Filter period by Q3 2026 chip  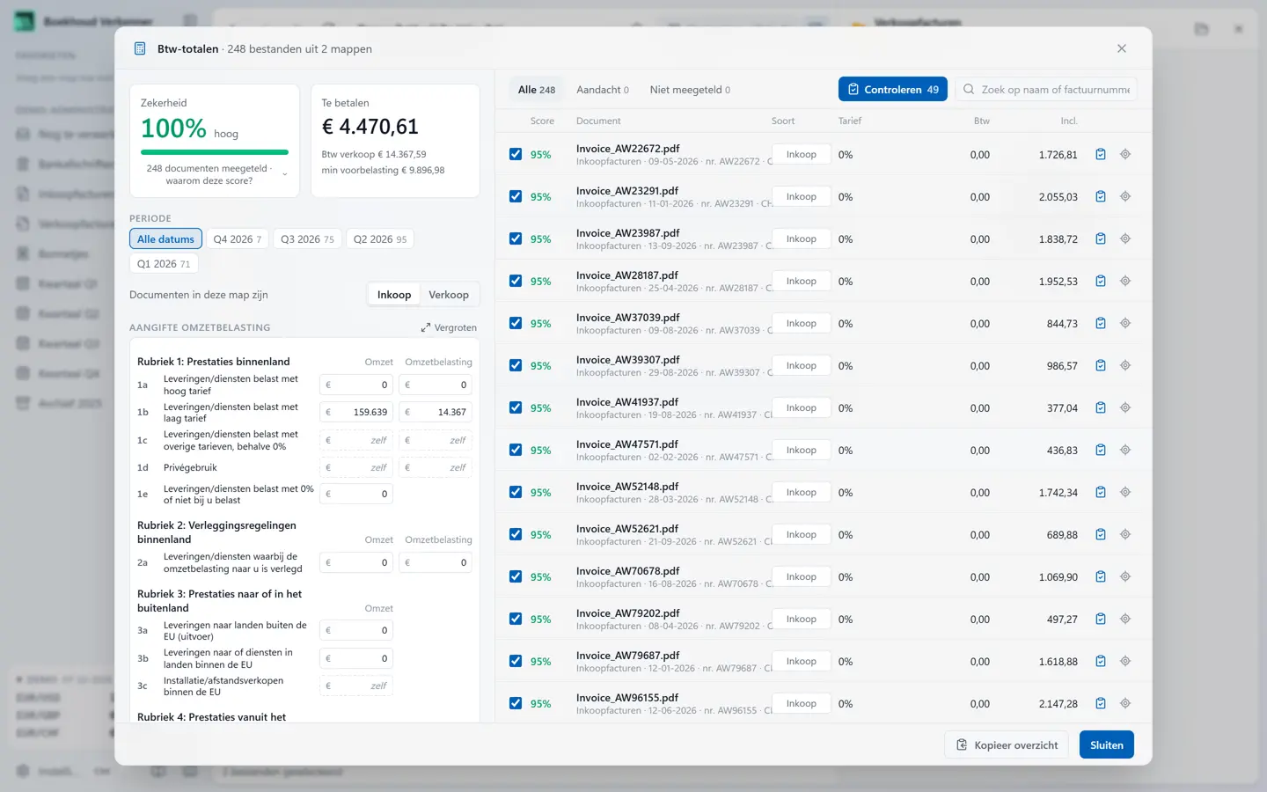tap(307, 239)
